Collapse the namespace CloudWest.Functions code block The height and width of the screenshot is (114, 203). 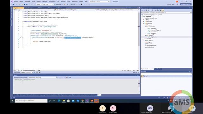click(x=23, y=21)
